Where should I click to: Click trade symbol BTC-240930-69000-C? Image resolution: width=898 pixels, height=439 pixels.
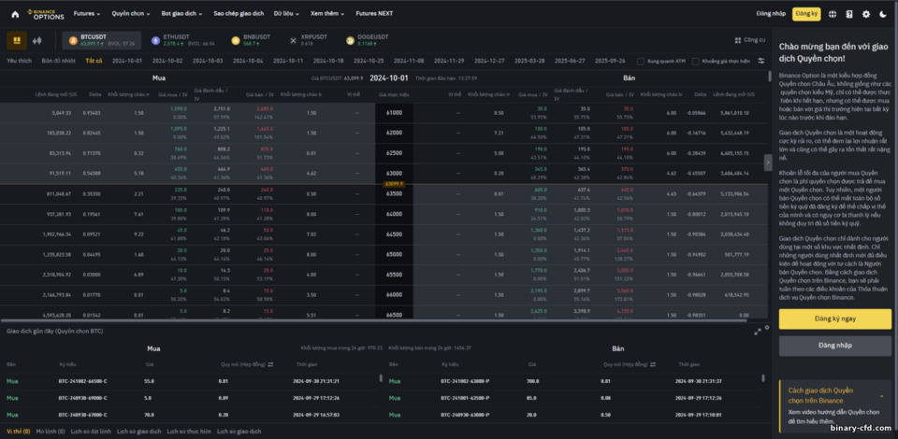(83, 397)
